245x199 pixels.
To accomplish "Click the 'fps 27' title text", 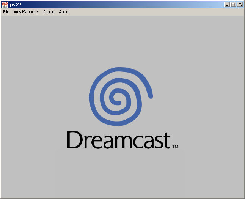I will 15,5.
